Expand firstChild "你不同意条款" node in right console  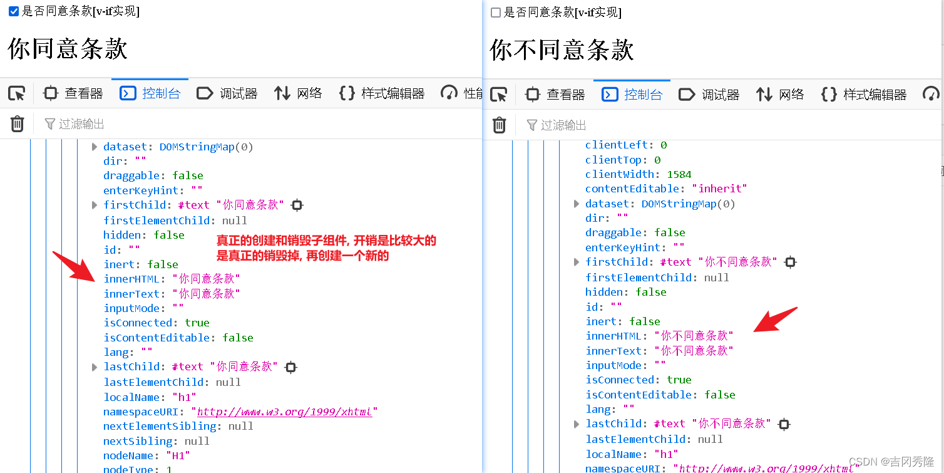point(577,262)
